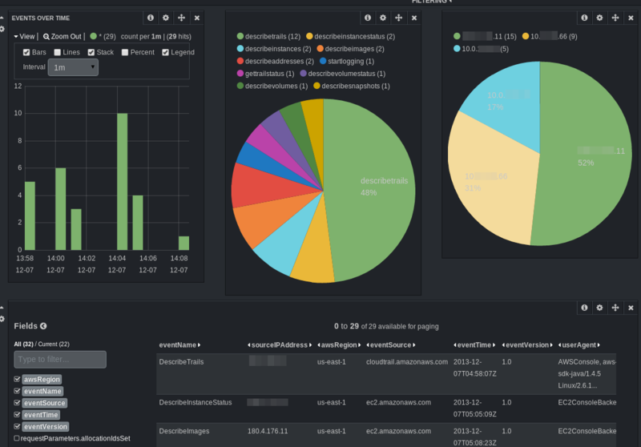Click describeinstances (2) legend entry
The width and height of the screenshot is (641, 447).
point(274,49)
